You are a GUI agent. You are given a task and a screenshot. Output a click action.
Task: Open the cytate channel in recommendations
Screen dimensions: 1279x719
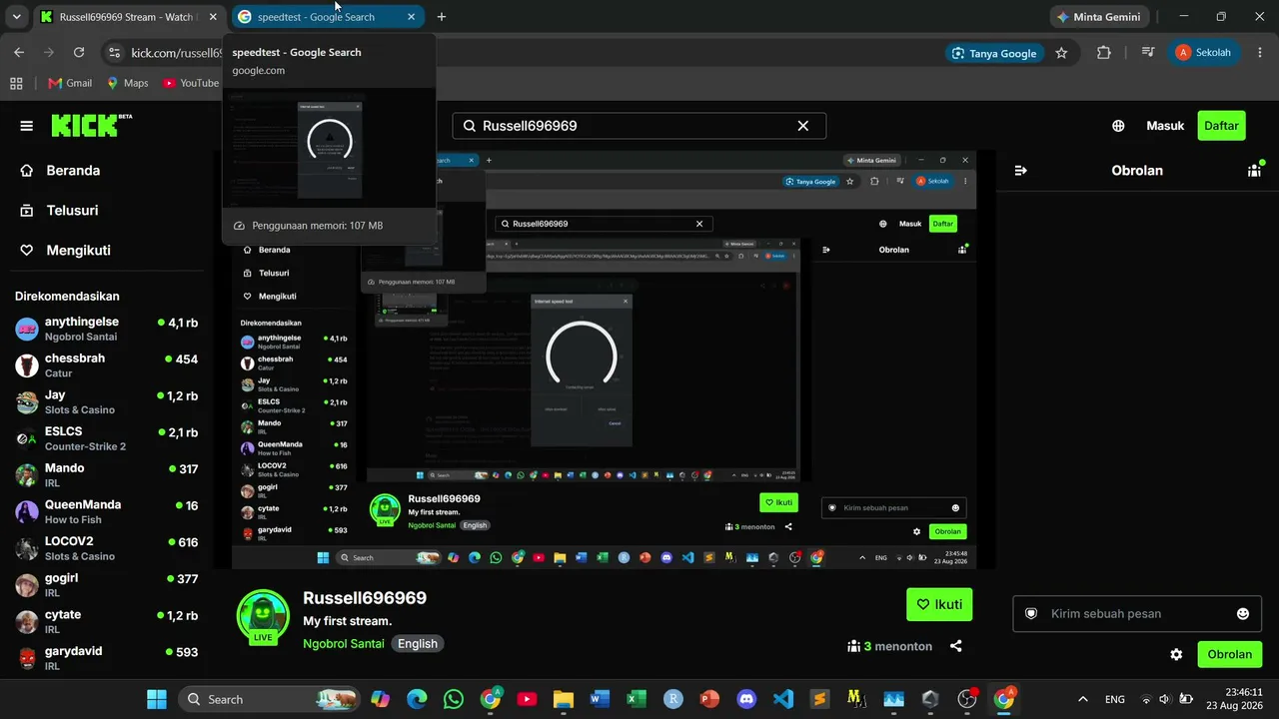107,622
